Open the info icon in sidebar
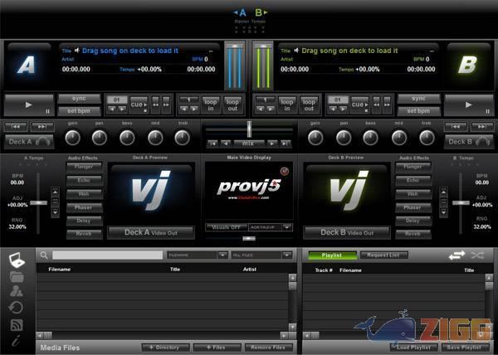 point(16,341)
